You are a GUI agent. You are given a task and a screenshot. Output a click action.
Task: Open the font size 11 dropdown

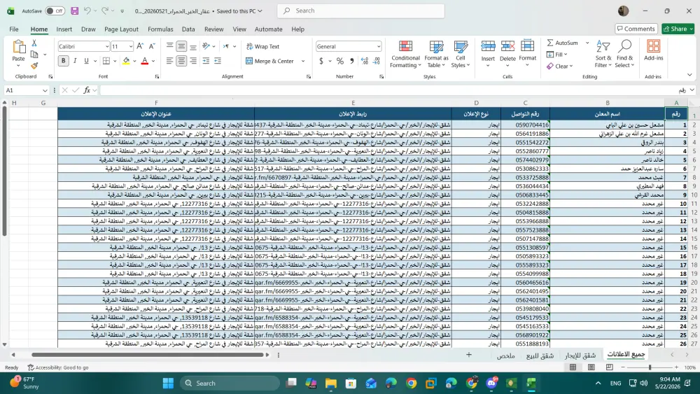[x=130, y=46]
